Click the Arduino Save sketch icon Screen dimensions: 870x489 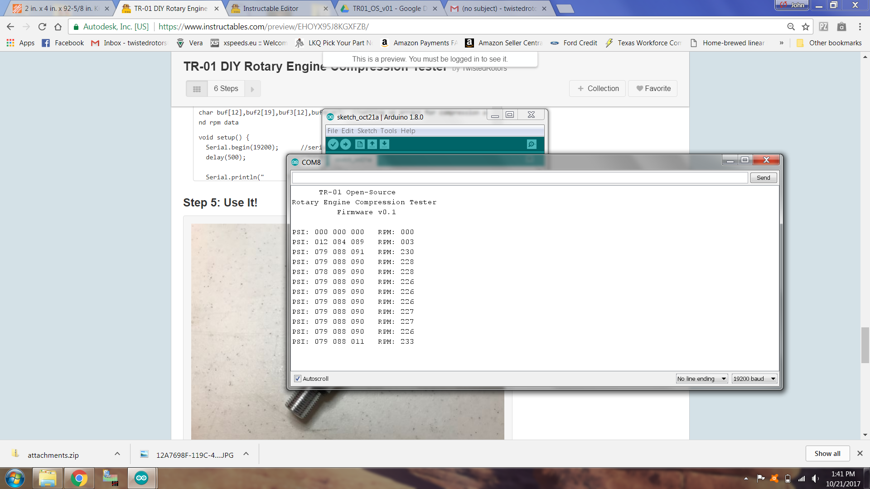(384, 144)
